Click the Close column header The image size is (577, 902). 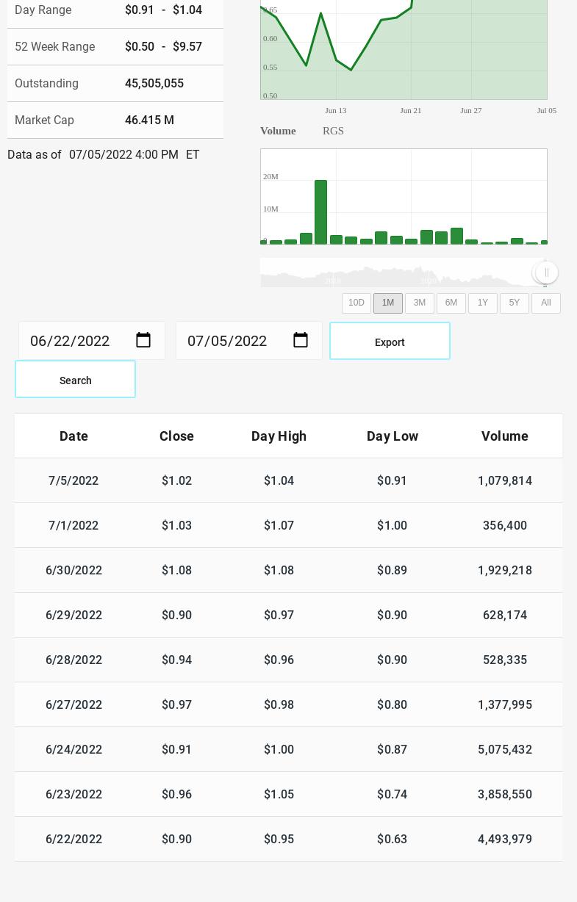(176, 436)
